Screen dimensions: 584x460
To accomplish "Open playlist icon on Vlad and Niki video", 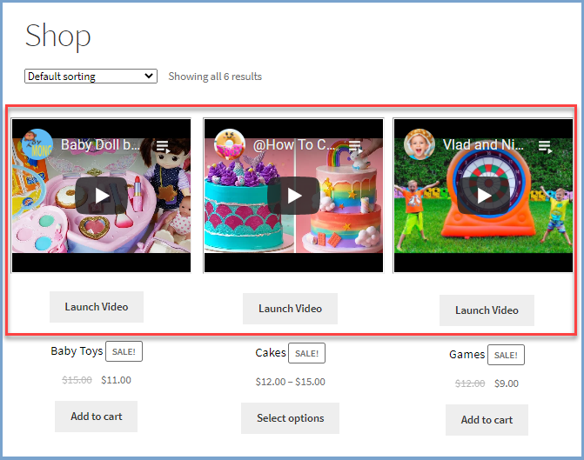I will pyautogui.click(x=545, y=146).
